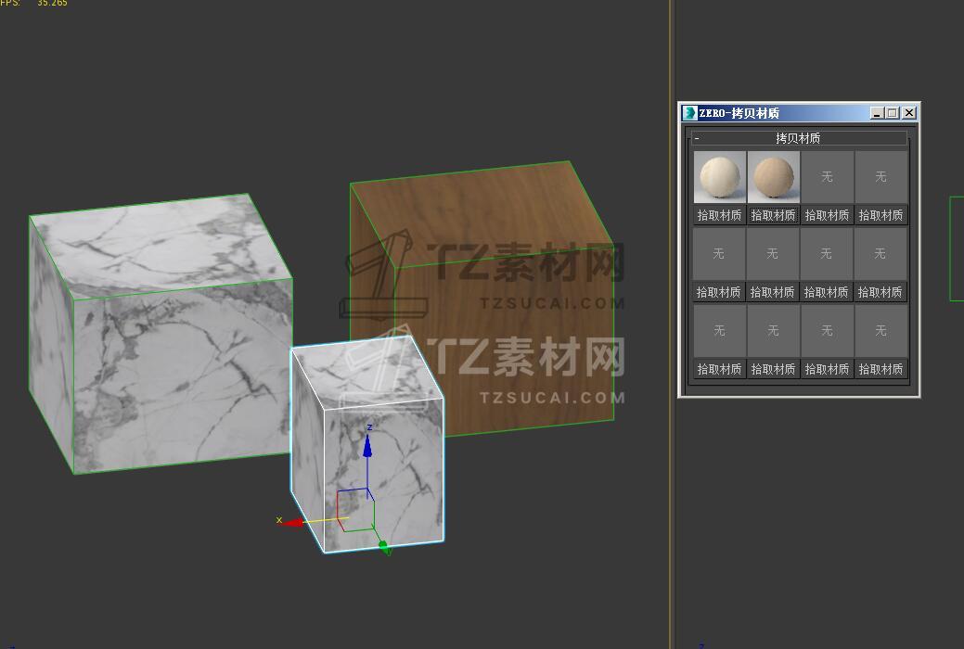Click 拾取材质 under third slot of top row
The width and height of the screenshot is (964, 649).
(827, 215)
